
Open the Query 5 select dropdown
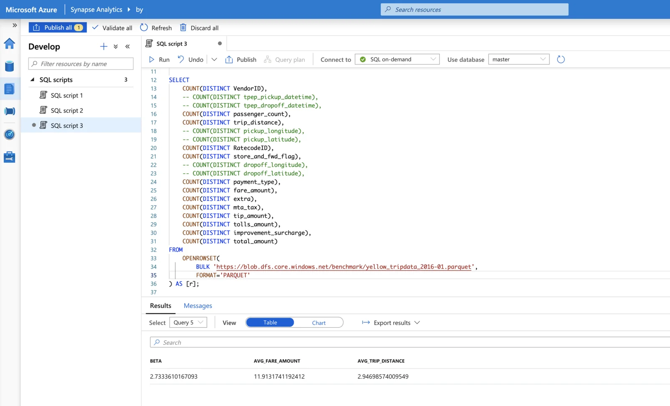[188, 322]
